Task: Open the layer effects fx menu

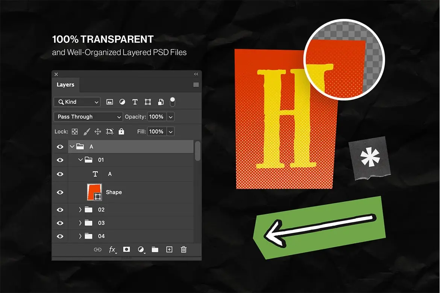Action: (112, 249)
